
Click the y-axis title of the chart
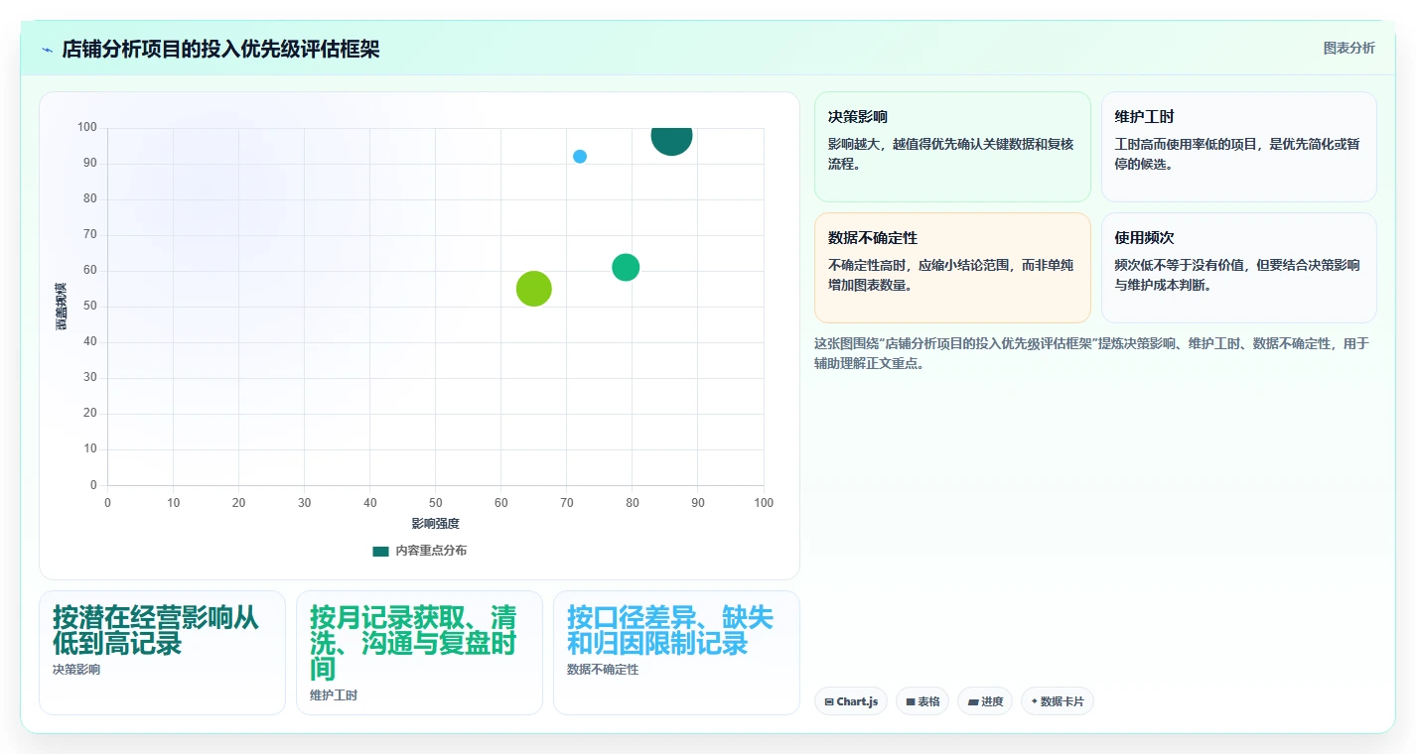click(x=62, y=307)
